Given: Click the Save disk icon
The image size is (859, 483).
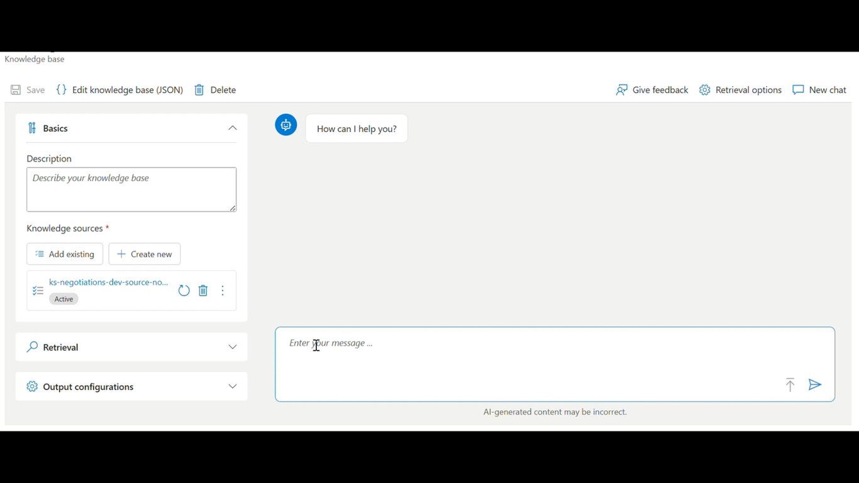Looking at the screenshot, I should point(16,90).
